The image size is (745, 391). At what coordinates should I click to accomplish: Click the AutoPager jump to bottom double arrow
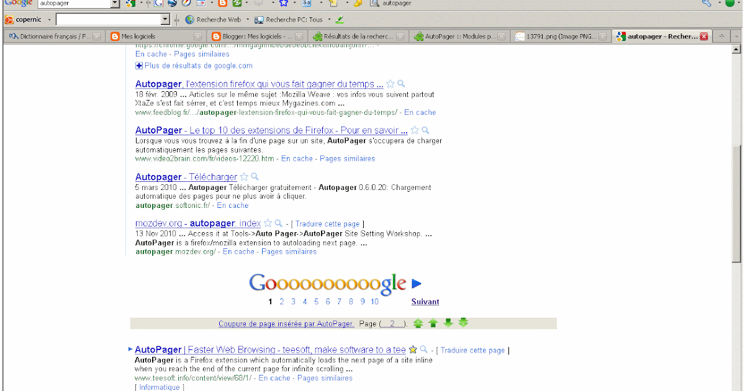tap(463, 323)
